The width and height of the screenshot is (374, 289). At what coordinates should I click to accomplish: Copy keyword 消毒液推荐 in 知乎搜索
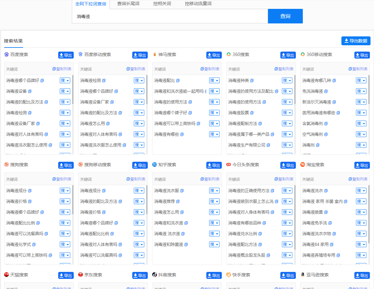178,202
